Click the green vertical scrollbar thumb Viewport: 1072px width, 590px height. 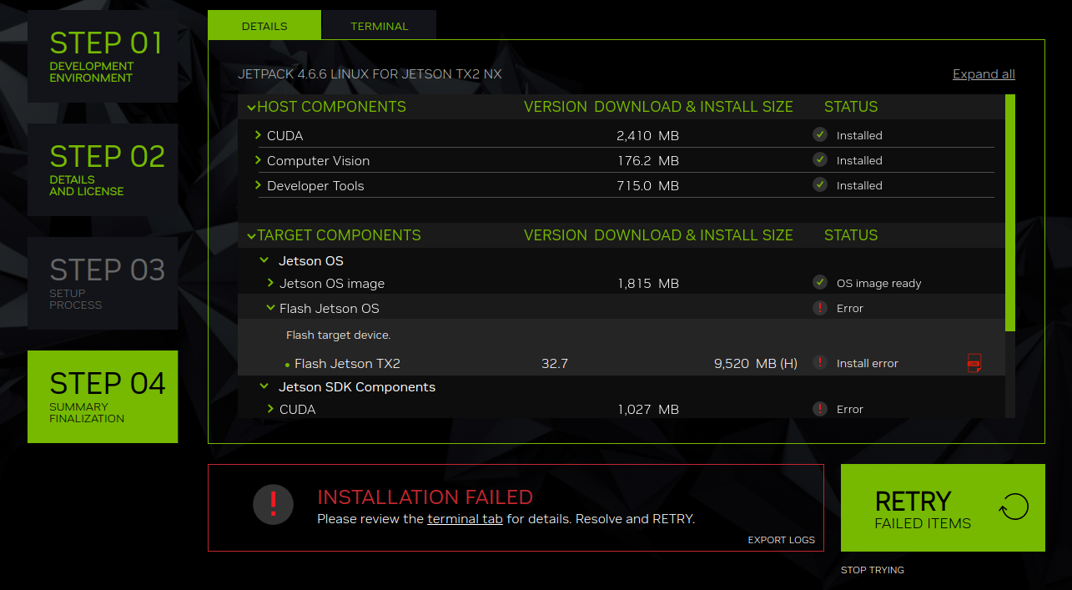click(1010, 213)
